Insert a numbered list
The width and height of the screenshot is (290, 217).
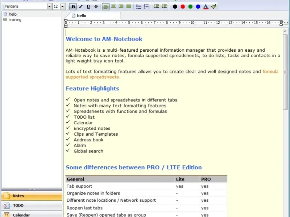coord(146,7)
